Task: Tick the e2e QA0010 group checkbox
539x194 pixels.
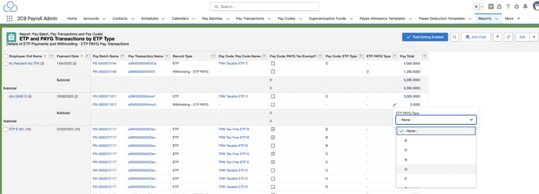Action: (x=5, y=96)
